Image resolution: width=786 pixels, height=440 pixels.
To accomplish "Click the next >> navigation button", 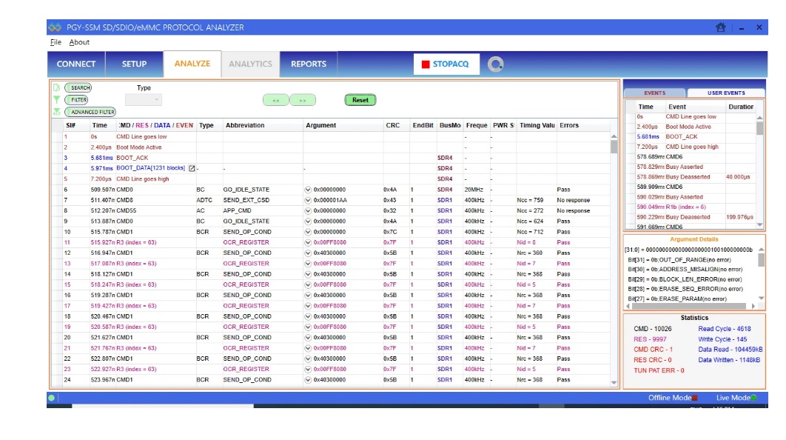I will pyautogui.click(x=303, y=100).
